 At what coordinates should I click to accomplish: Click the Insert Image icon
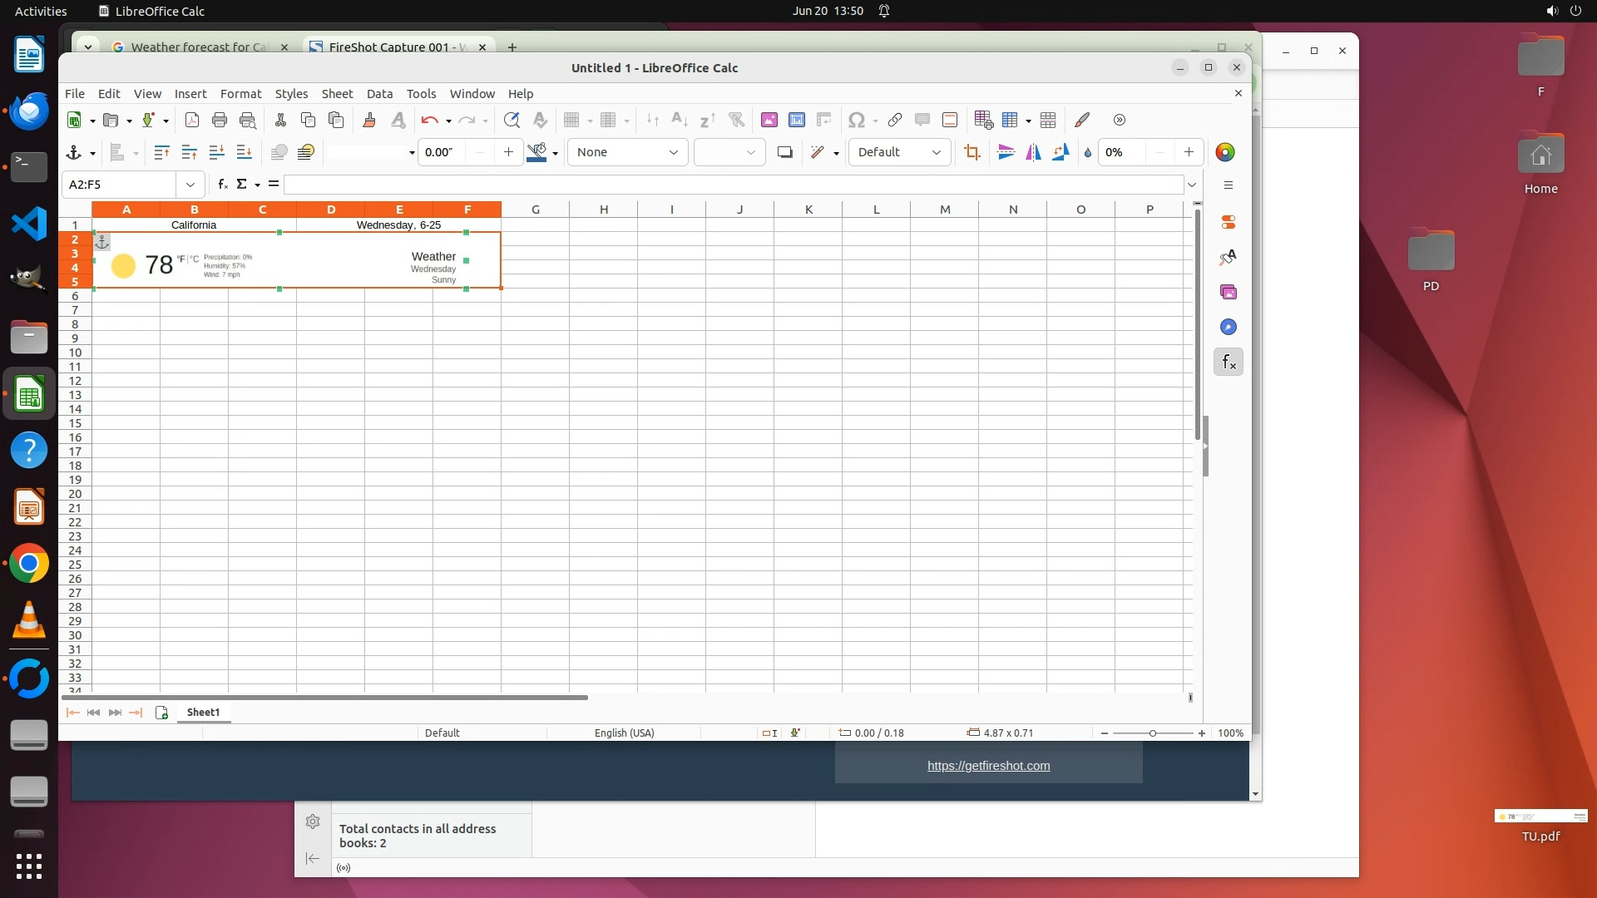tap(769, 121)
